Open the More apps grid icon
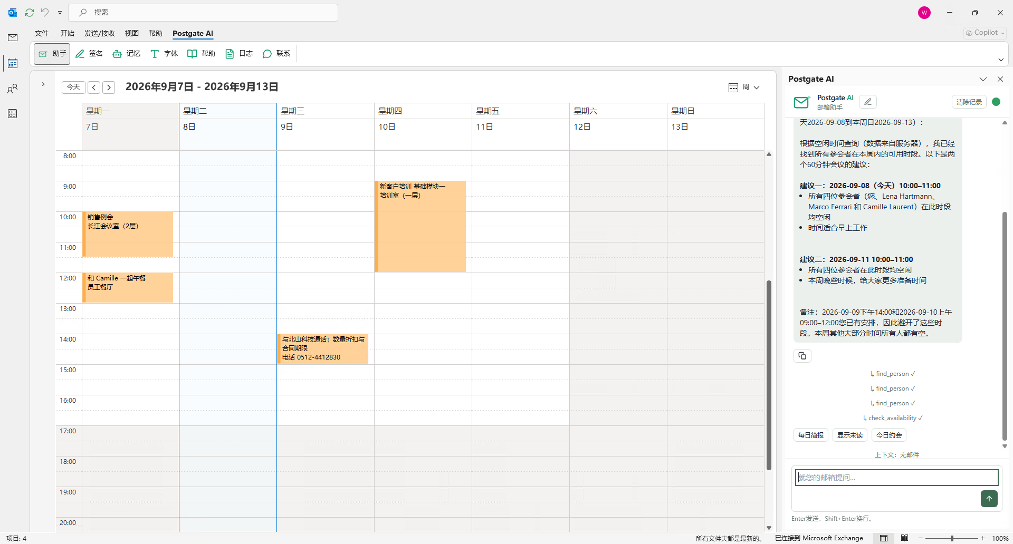Screen dimensions: 1013x544 tap(13, 114)
